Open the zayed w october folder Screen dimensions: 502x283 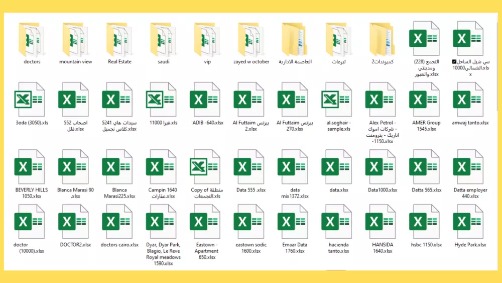[250, 39]
